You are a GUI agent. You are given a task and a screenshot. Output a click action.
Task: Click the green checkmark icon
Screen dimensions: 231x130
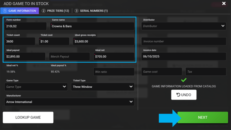coord(184,80)
